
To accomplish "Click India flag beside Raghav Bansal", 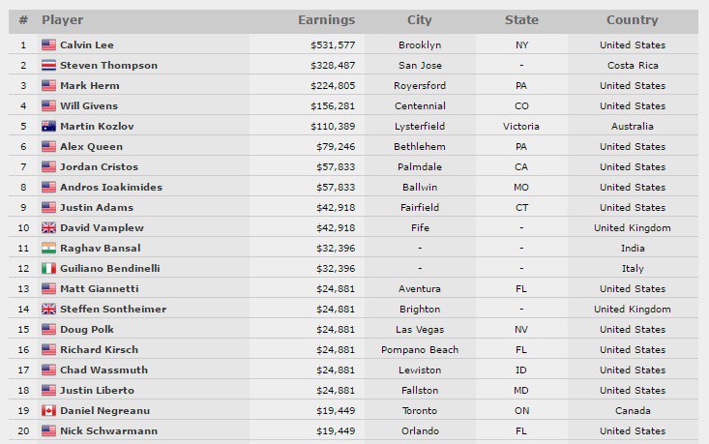I will click(x=48, y=248).
